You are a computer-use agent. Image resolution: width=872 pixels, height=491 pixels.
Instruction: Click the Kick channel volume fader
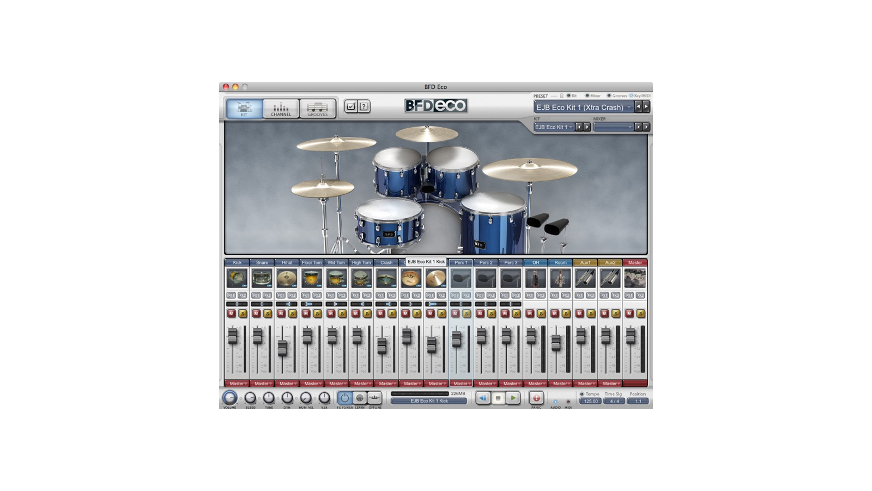233,336
